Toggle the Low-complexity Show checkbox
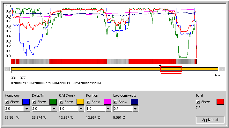Viewport: 229px width, 128px height. (x=115, y=102)
